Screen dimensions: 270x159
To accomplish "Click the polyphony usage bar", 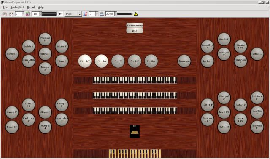I will coord(125,14).
